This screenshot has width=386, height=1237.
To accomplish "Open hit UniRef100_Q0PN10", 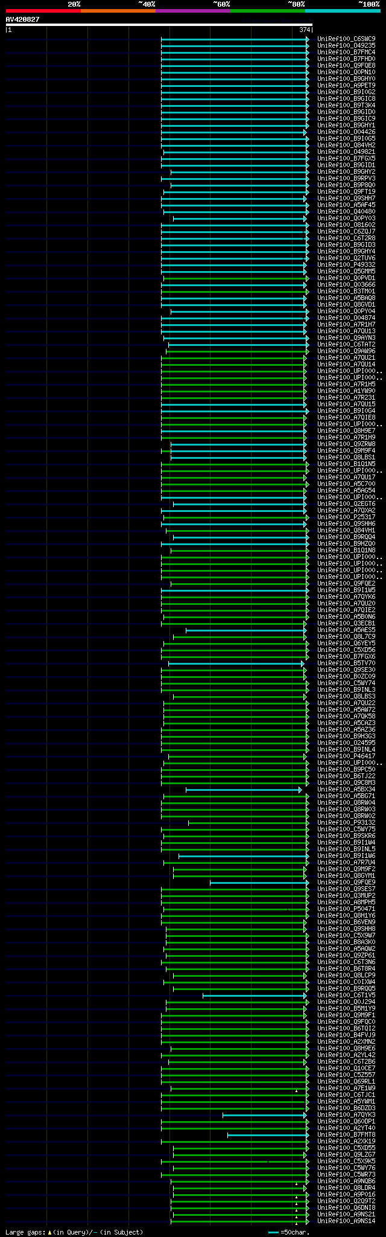I will 346,72.
